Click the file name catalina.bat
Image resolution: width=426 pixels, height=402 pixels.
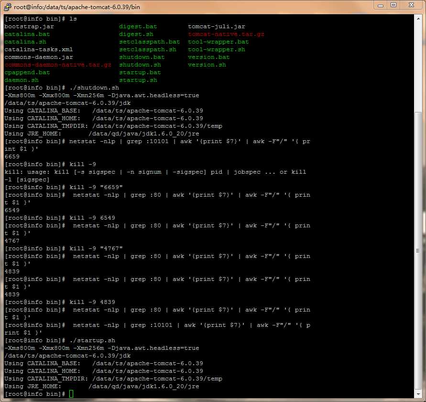27,34
